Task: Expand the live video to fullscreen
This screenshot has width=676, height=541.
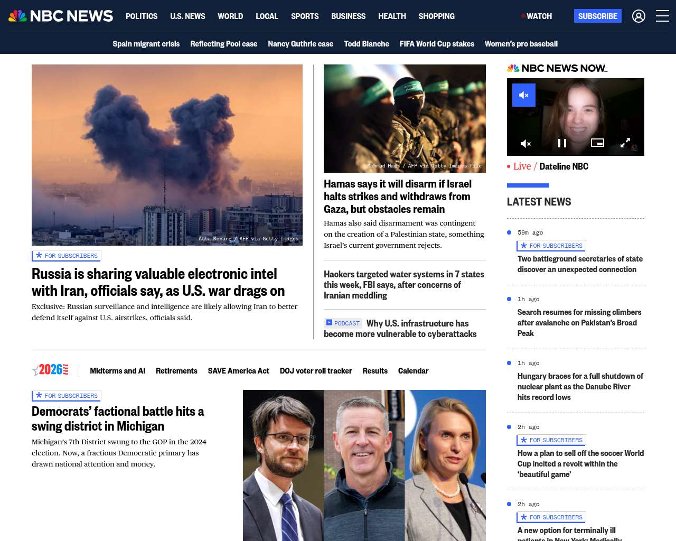Action: [625, 143]
